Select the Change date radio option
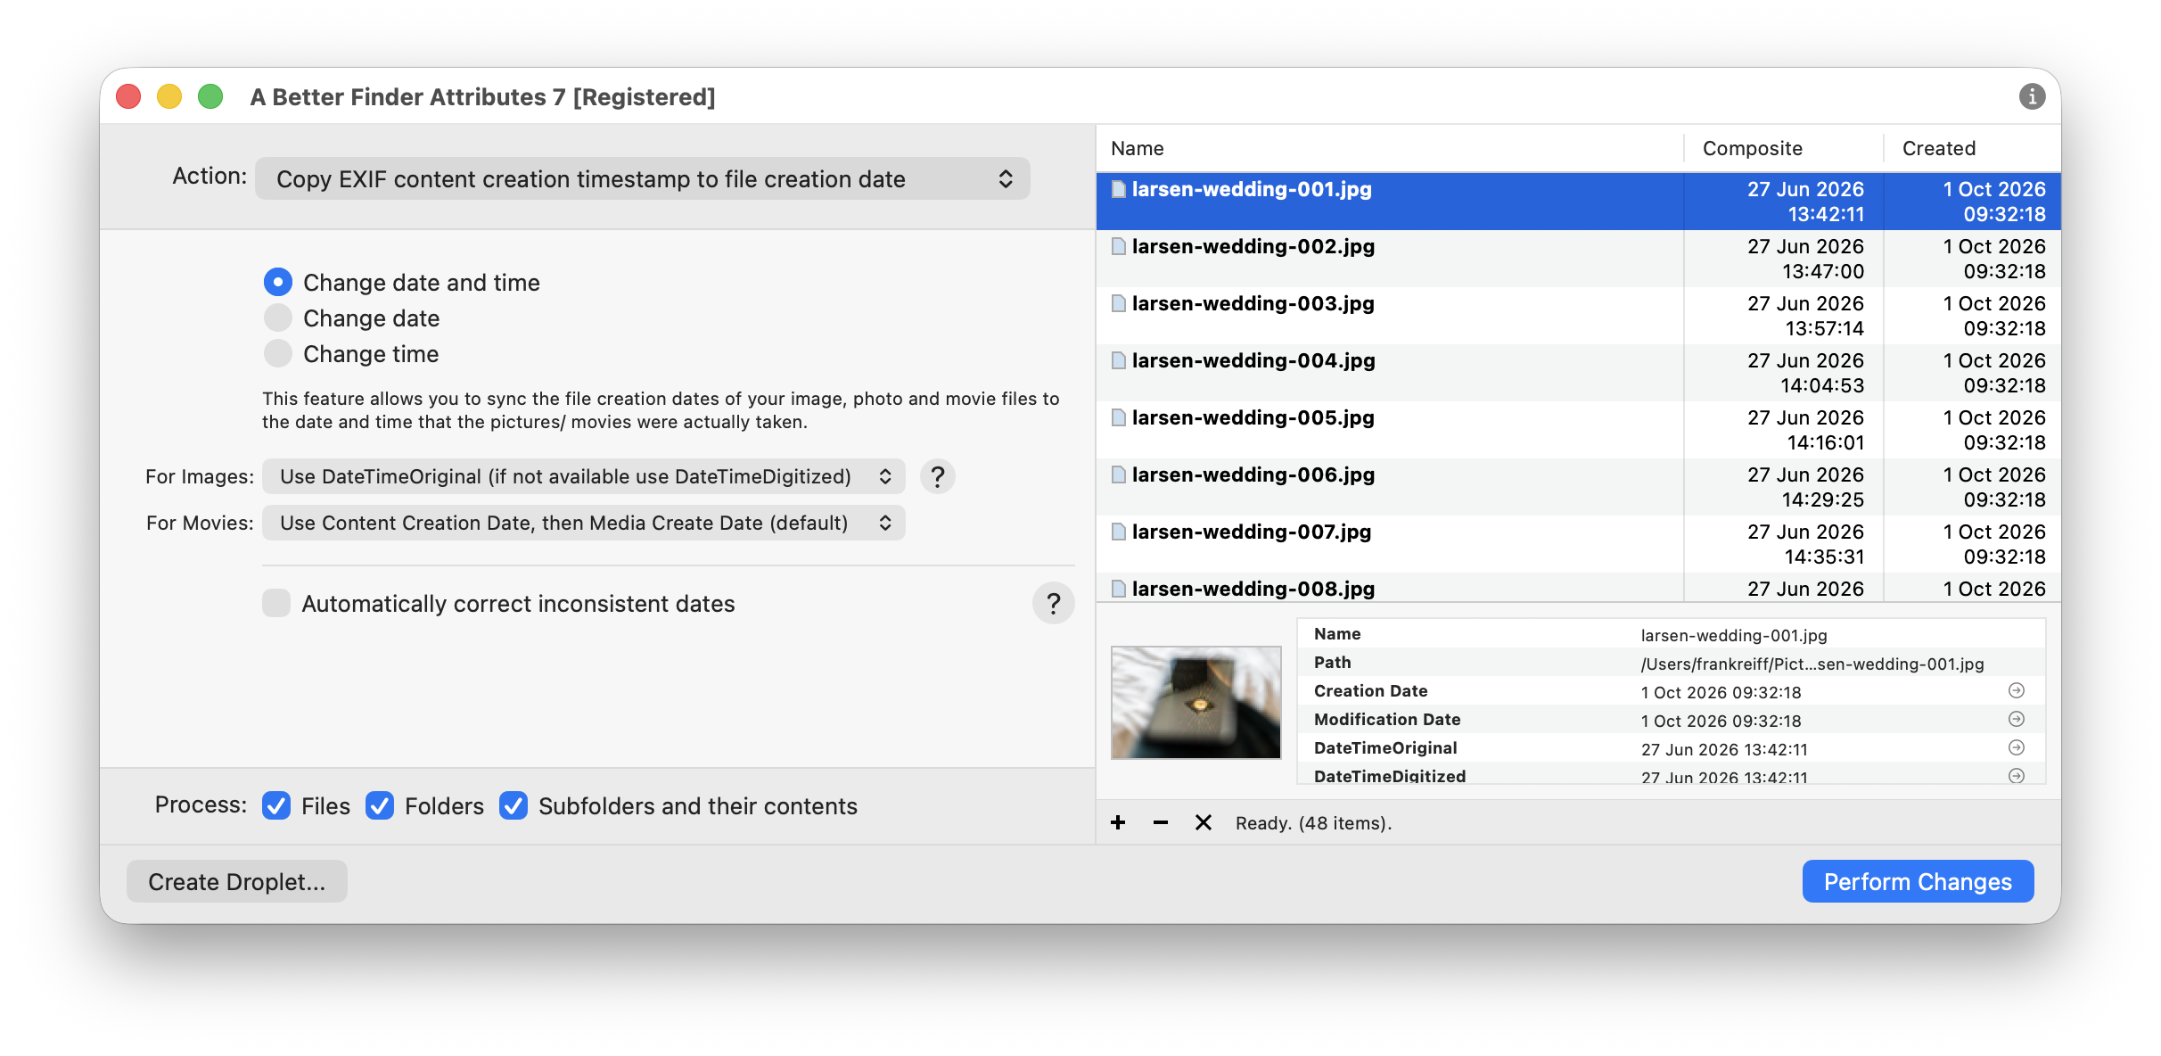The image size is (2161, 1056). (x=278, y=318)
